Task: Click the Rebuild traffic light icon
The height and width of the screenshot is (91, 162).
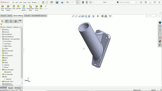Action: pyautogui.click(x=83, y=2)
